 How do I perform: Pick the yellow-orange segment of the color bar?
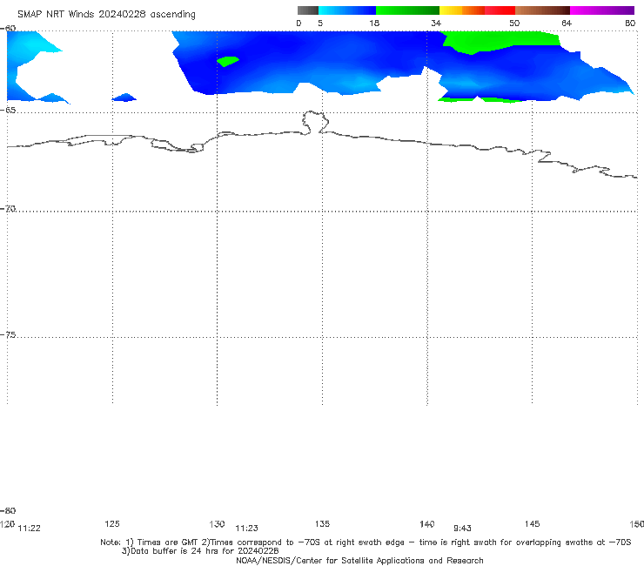pos(461,10)
